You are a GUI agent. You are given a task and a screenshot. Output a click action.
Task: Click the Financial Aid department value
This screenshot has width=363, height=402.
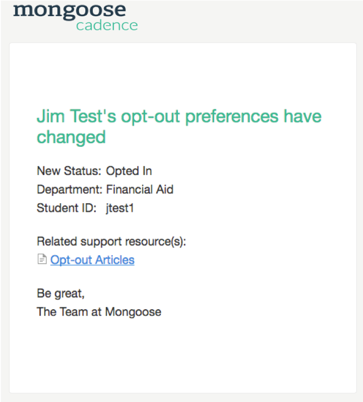pyautogui.click(x=140, y=190)
